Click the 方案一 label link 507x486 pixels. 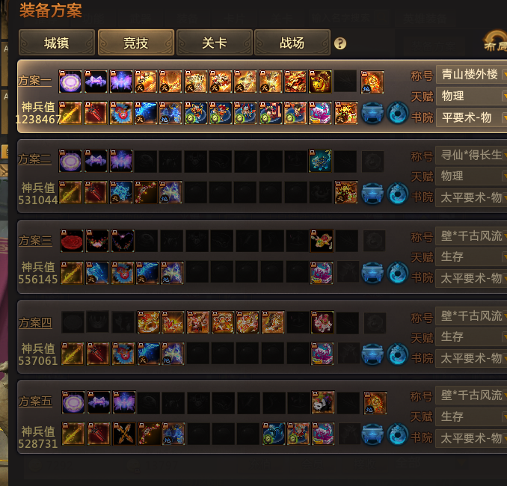(x=34, y=81)
